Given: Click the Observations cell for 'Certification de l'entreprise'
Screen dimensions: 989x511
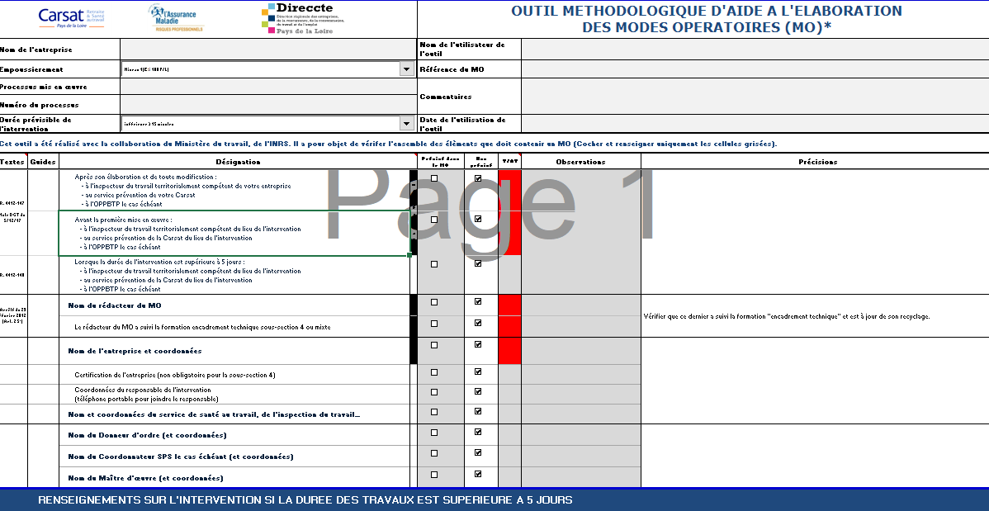Looking at the screenshot, I should pos(581,375).
